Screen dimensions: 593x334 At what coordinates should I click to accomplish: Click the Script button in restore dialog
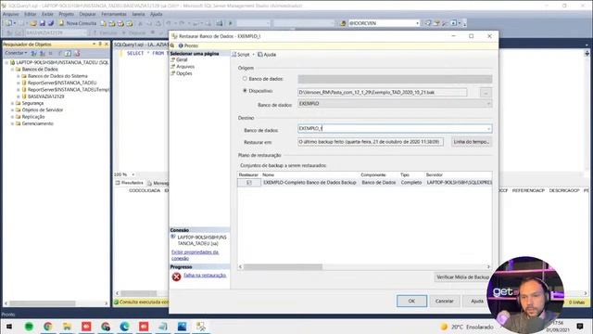pos(241,55)
